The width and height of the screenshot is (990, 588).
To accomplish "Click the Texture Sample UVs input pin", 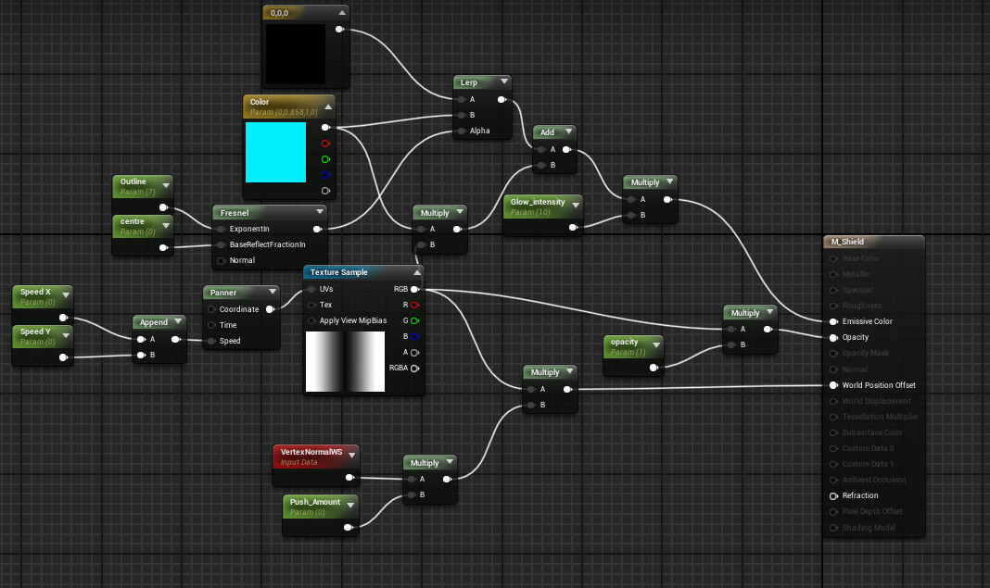I will [311, 289].
